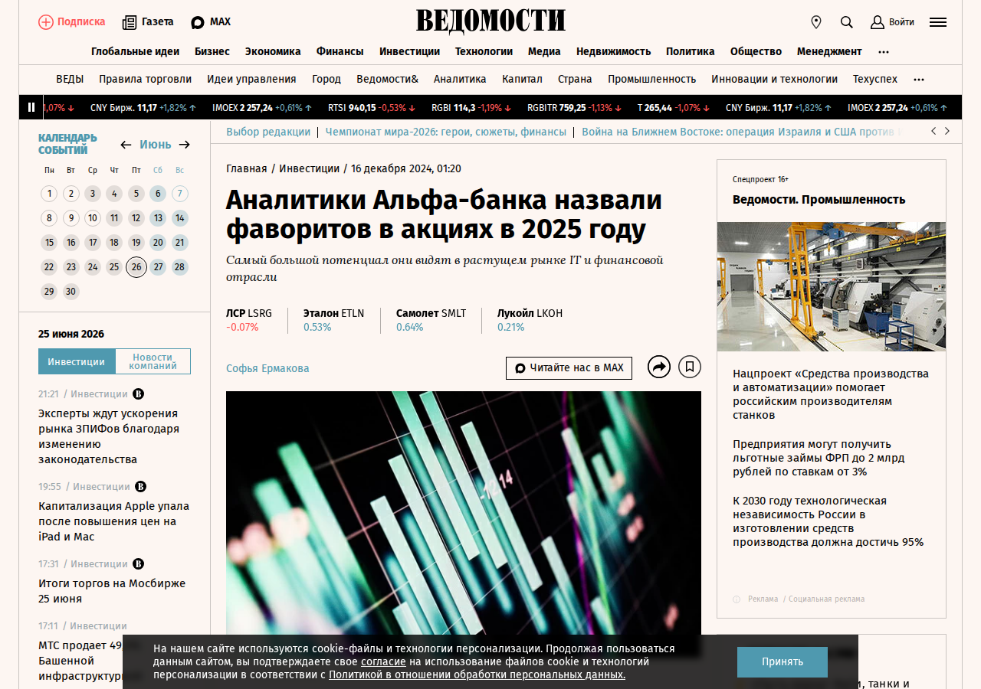Image resolution: width=981 pixels, height=689 pixels.
Task: Open Эталон ETLN stock quote
Action: point(333,320)
